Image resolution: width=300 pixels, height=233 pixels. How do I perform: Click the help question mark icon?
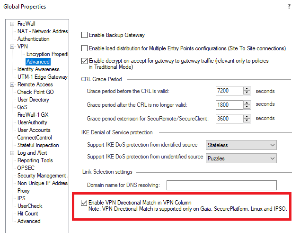coord(289,6)
